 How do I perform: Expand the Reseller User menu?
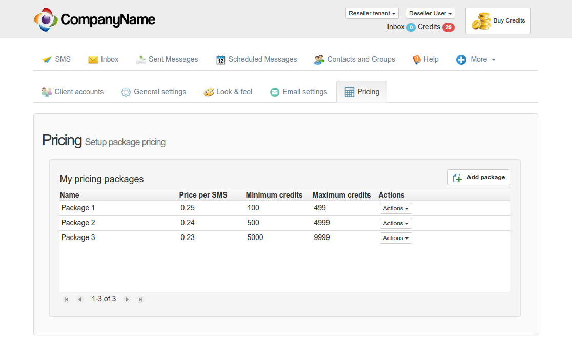pyautogui.click(x=430, y=13)
